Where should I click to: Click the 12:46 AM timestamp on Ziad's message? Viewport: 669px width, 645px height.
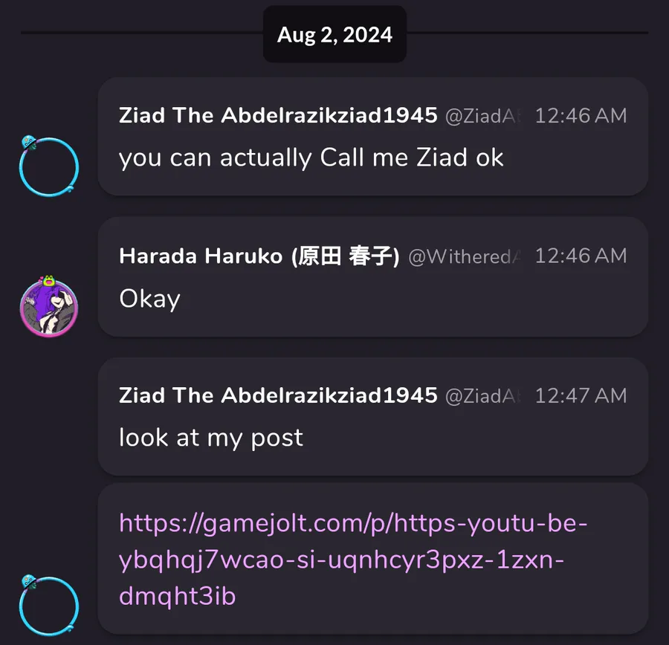581,116
